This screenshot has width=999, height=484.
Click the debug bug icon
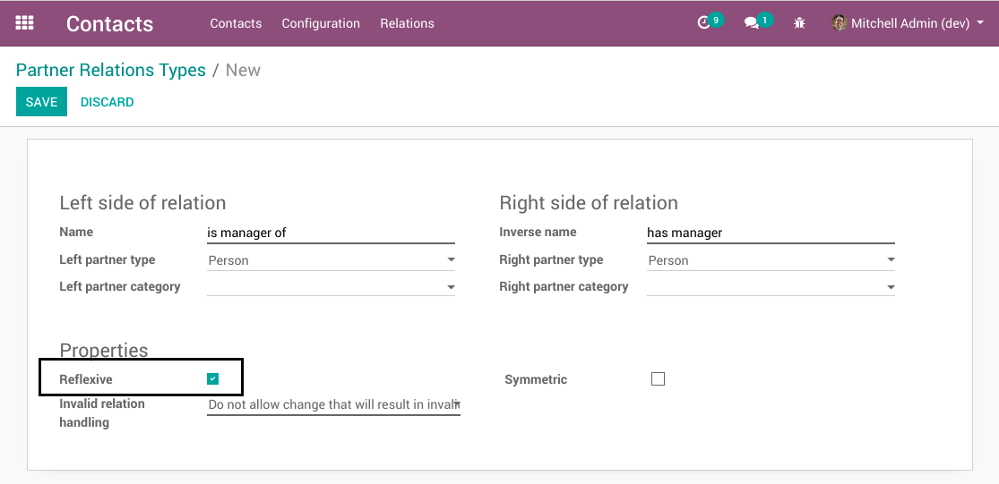tap(800, 23)
